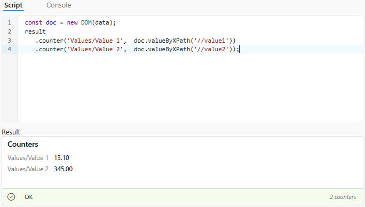Click the 345.00 counter value

coord(63,169)
